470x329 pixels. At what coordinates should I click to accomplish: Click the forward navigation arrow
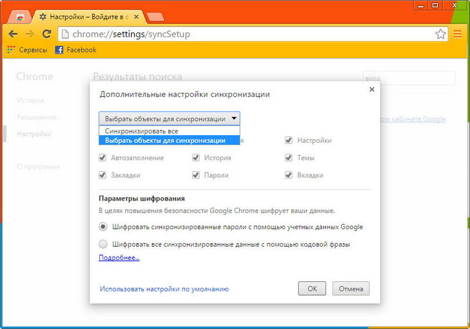(30, 34)
